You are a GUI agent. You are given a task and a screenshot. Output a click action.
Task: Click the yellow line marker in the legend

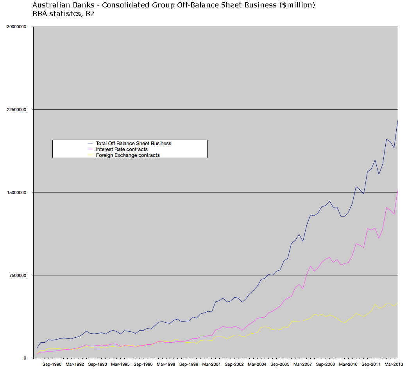90,155
